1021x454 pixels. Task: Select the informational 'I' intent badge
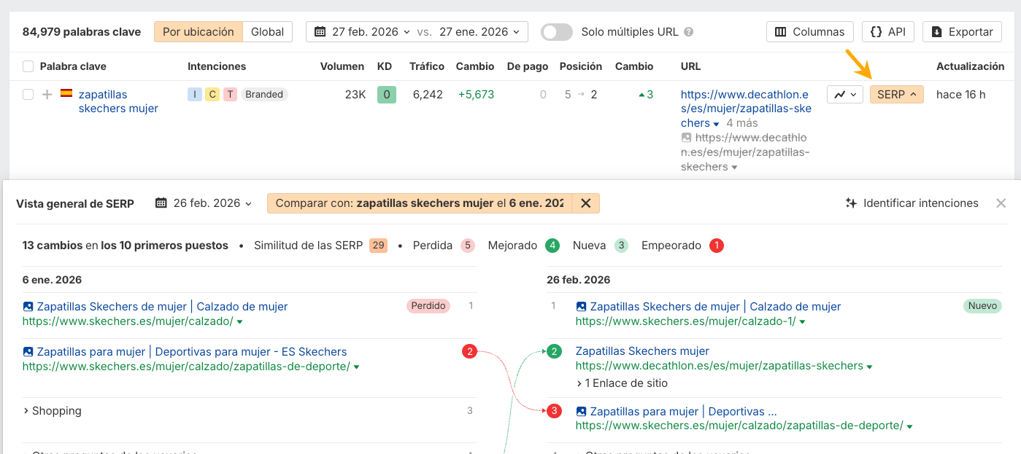pyautogui.click(x=193, y=94)
